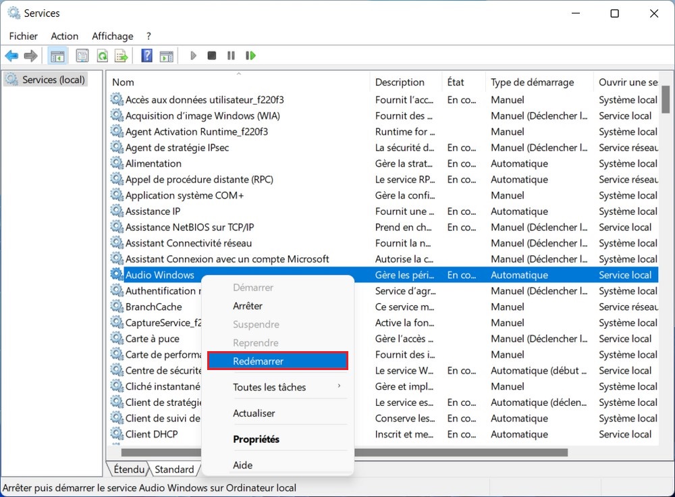Select the Client DHCP service row

[152, 434]
